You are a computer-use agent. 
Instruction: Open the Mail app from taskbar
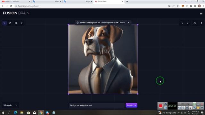pyautogui.click(x=35, y=112)
